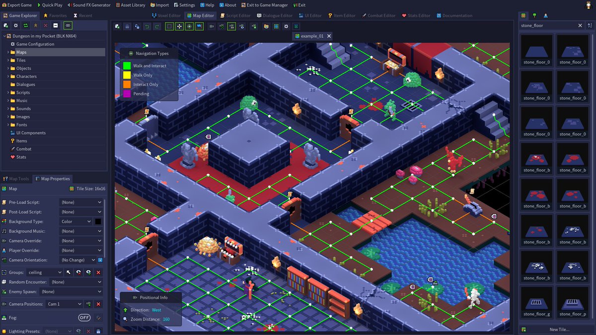This screenshot has width=596, height=335.
Task: Select Game Configuration in the tree
Action: pyautogui.click(x=35, y=44)
